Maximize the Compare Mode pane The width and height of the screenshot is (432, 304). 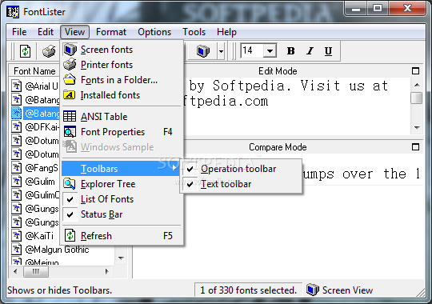click(x=415, y=147)
